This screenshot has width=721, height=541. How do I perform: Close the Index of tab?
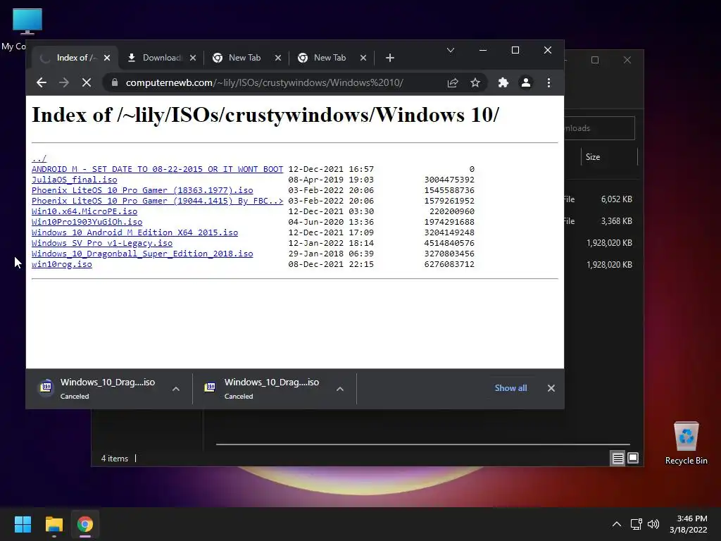click(107, 58)
